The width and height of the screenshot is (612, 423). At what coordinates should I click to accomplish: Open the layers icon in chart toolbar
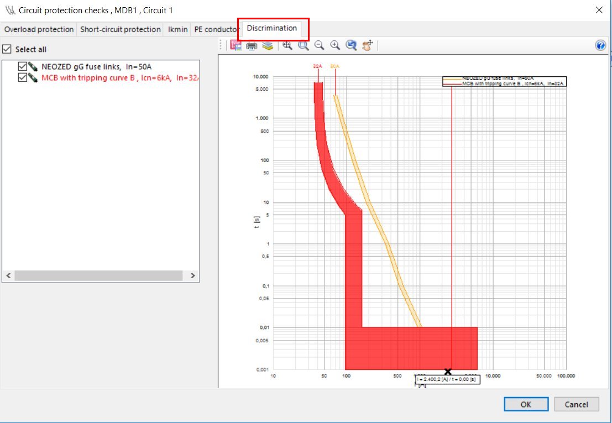(268, 46)
